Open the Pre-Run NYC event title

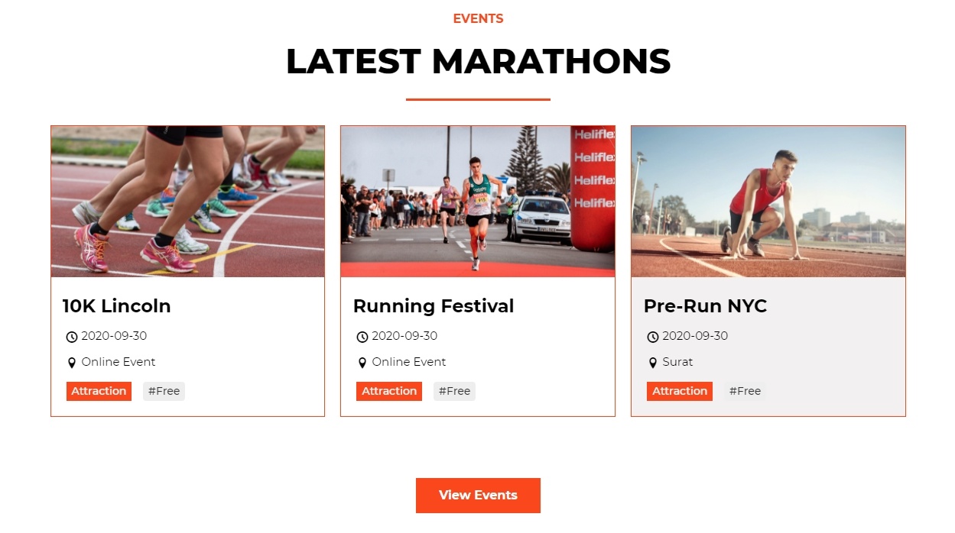[x=705, y=306]
